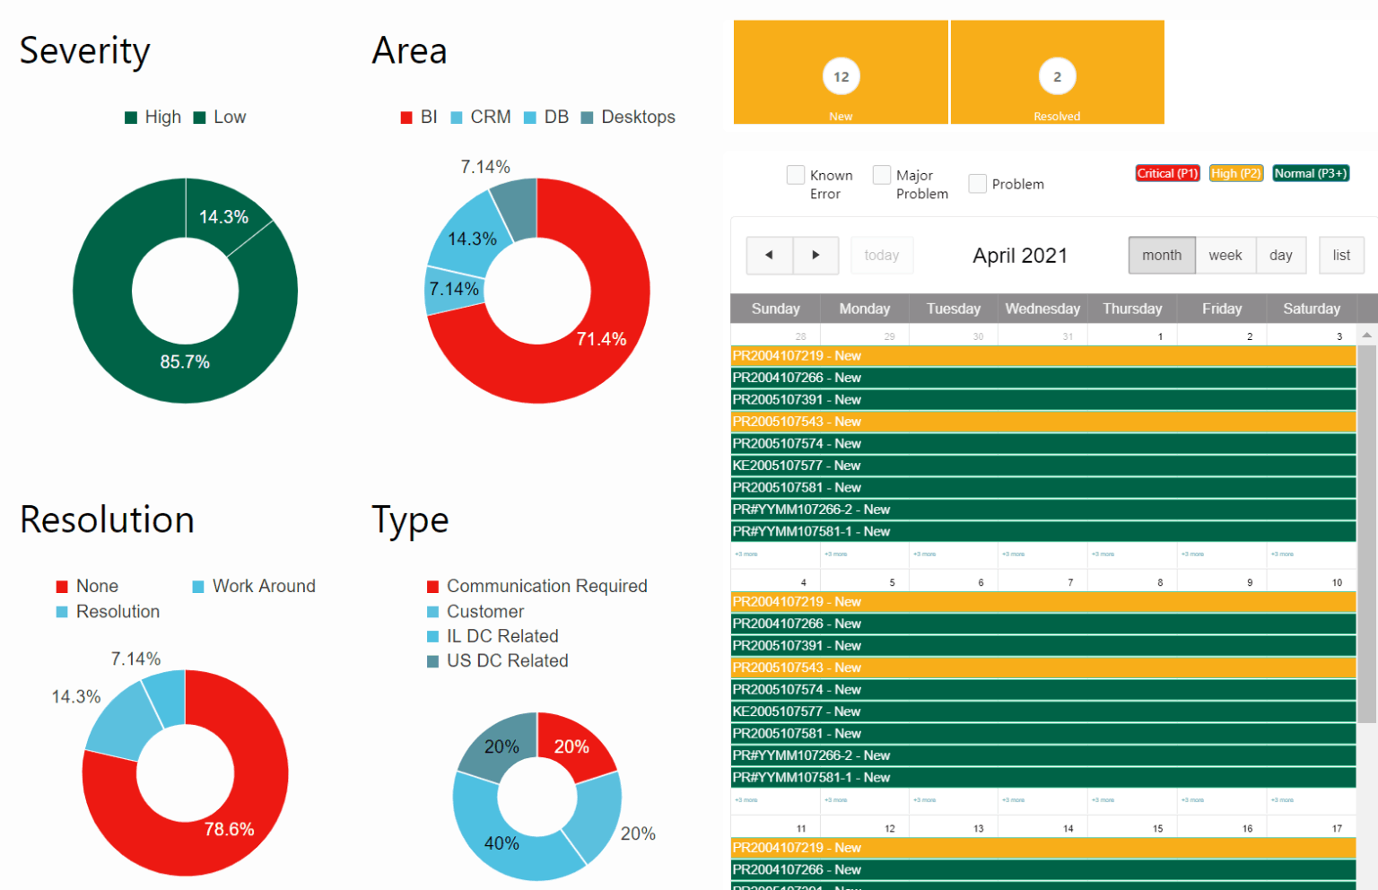
Task: Click the Resolved tile showing 2
Action: click(1057, 72)
